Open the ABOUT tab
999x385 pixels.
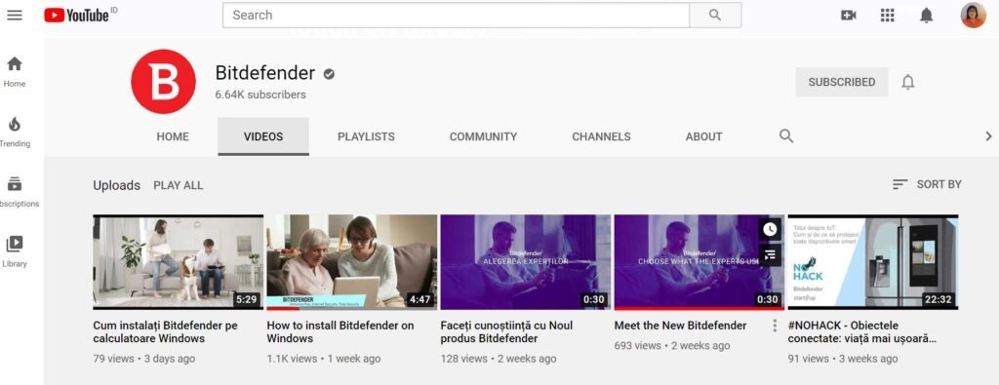click(704, 136)
